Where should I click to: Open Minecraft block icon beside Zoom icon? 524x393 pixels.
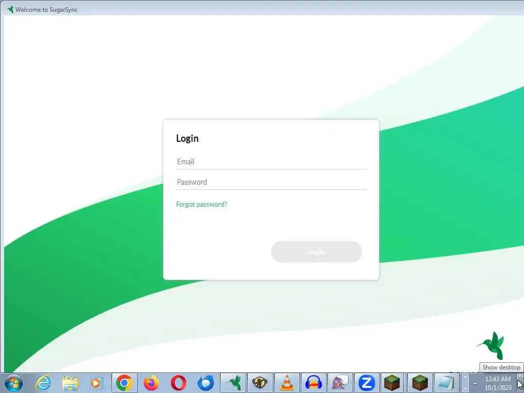coord(394,383)
